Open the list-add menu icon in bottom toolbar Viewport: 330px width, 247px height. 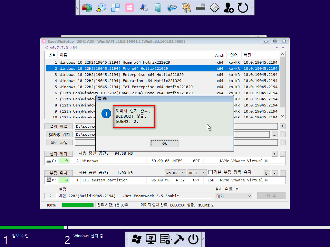click(165, 239)
